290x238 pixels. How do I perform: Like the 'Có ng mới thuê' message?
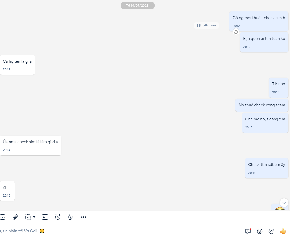coord(236,32)
